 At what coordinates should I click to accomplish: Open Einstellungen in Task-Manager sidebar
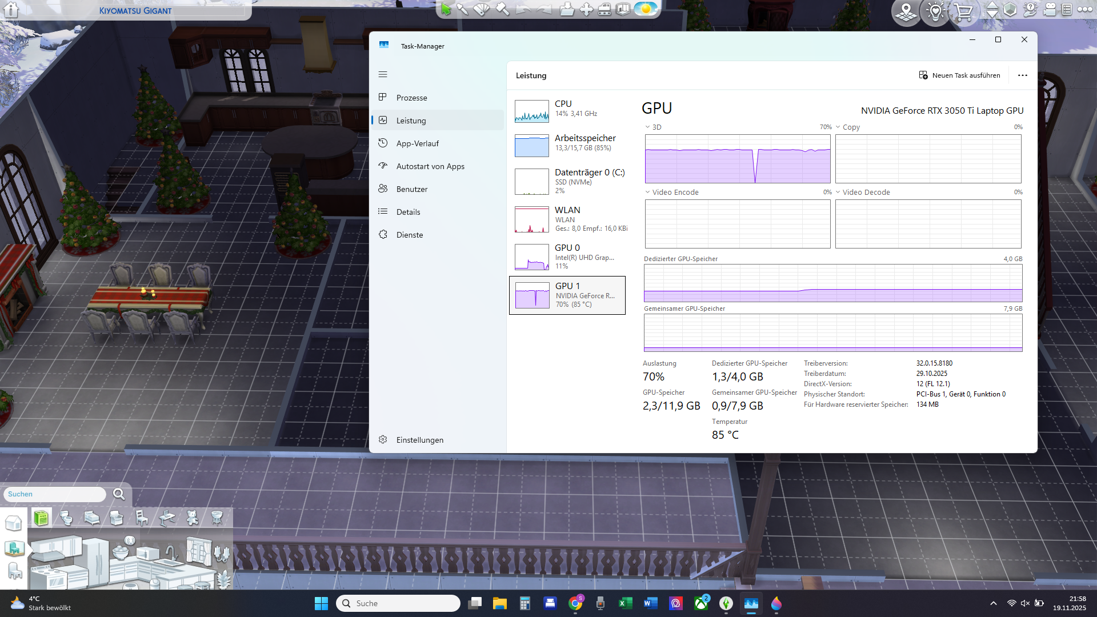click(419, 440)
